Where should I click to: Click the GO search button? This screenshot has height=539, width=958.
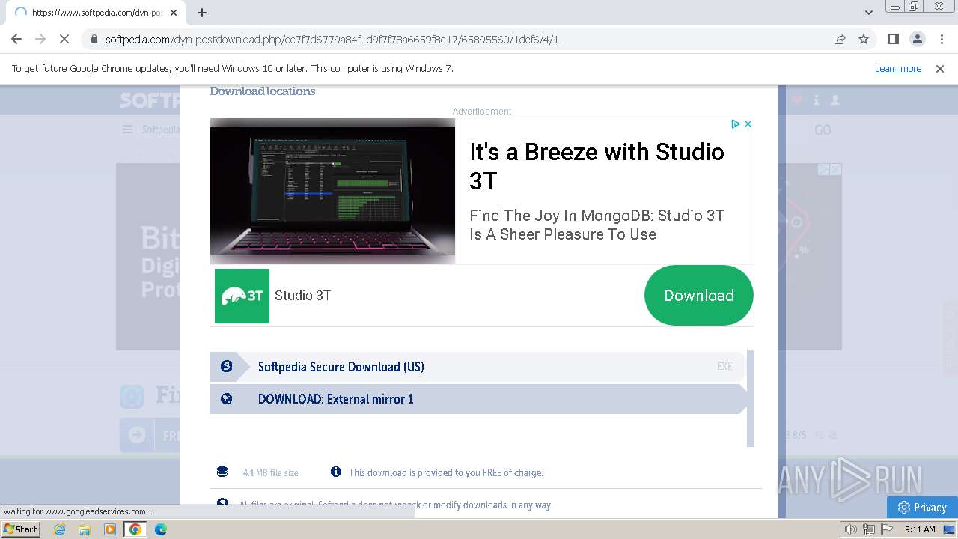823,130
